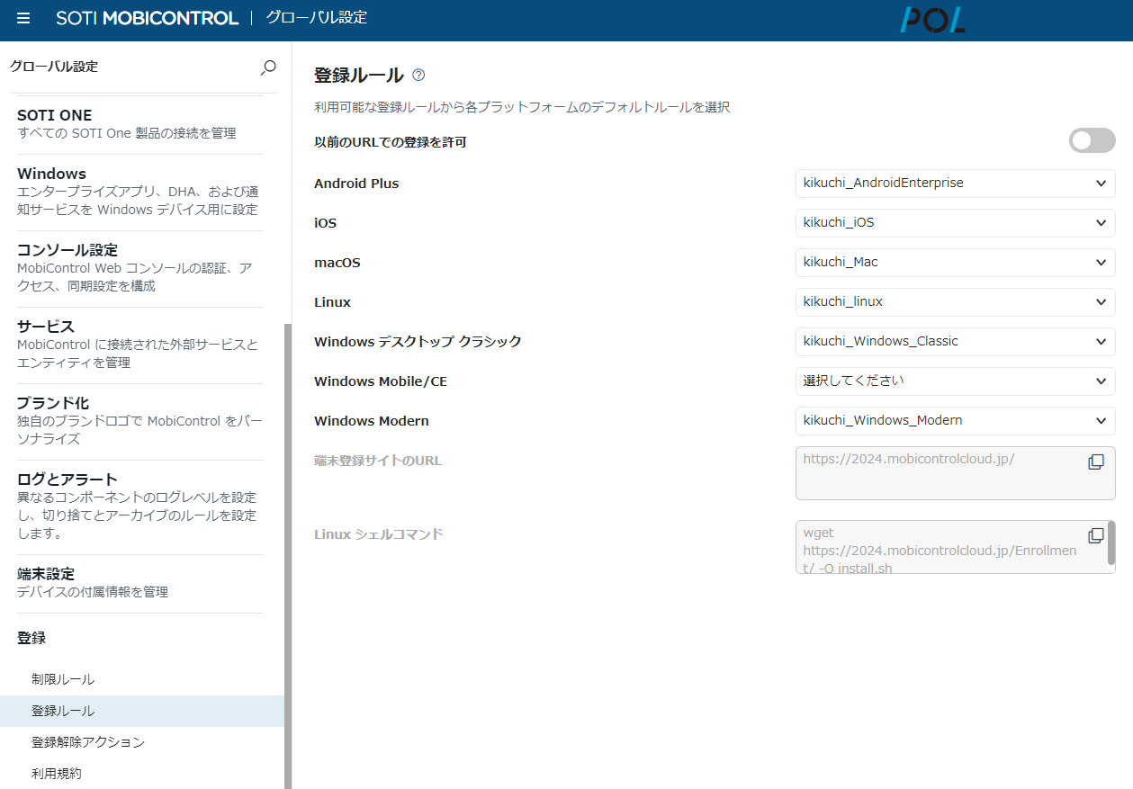Open Windows デスクトップ クラシック rule dropdown
This screenshot has height=789, width=1133.
[955, 342]
